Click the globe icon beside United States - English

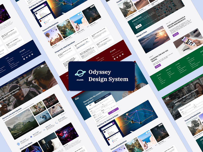pyautogui.click(x=23, y=56)
